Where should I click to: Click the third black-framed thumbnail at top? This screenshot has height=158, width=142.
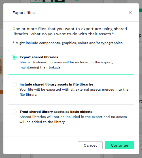[60, 1]
